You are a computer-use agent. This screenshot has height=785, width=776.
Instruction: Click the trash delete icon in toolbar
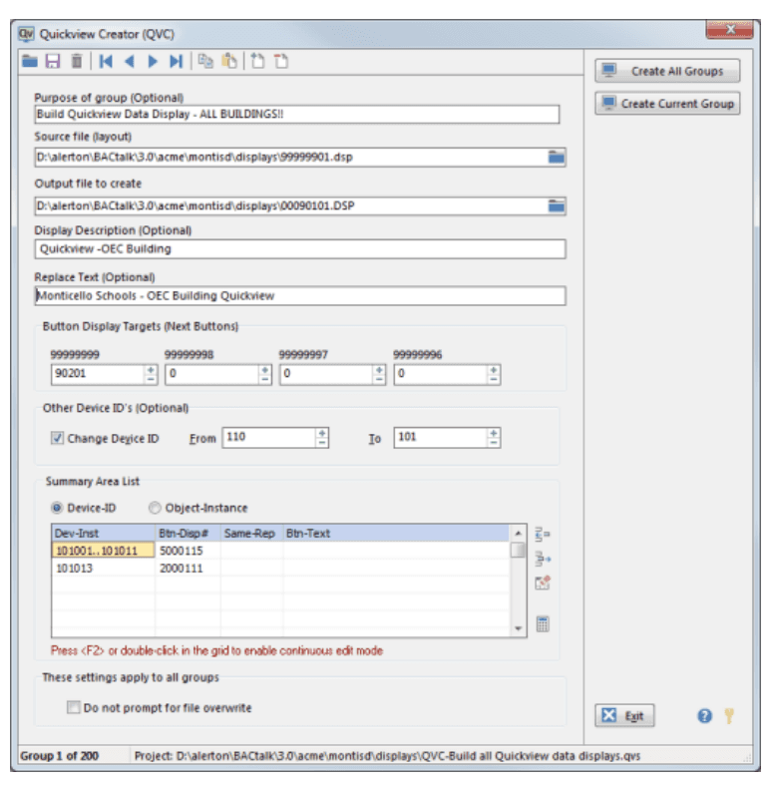(76, 62)
